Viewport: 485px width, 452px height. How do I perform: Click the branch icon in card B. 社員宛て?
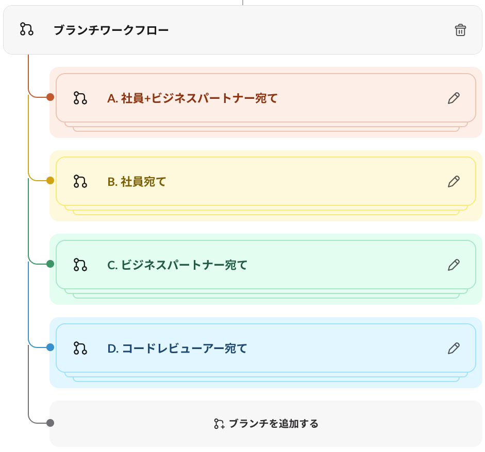80,181
